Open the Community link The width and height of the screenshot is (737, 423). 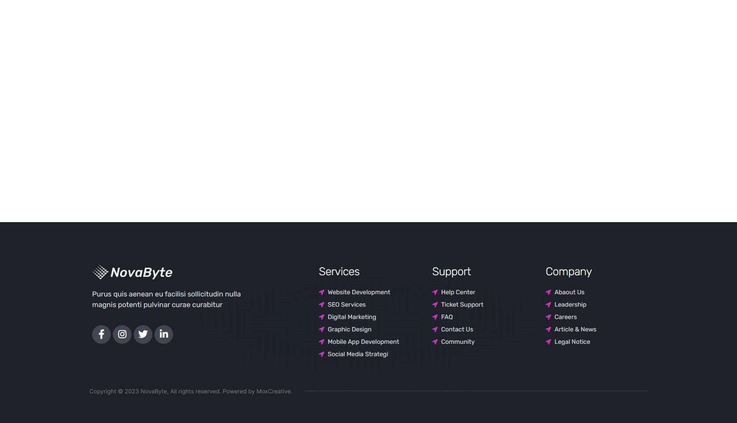[x=458, y=342]
